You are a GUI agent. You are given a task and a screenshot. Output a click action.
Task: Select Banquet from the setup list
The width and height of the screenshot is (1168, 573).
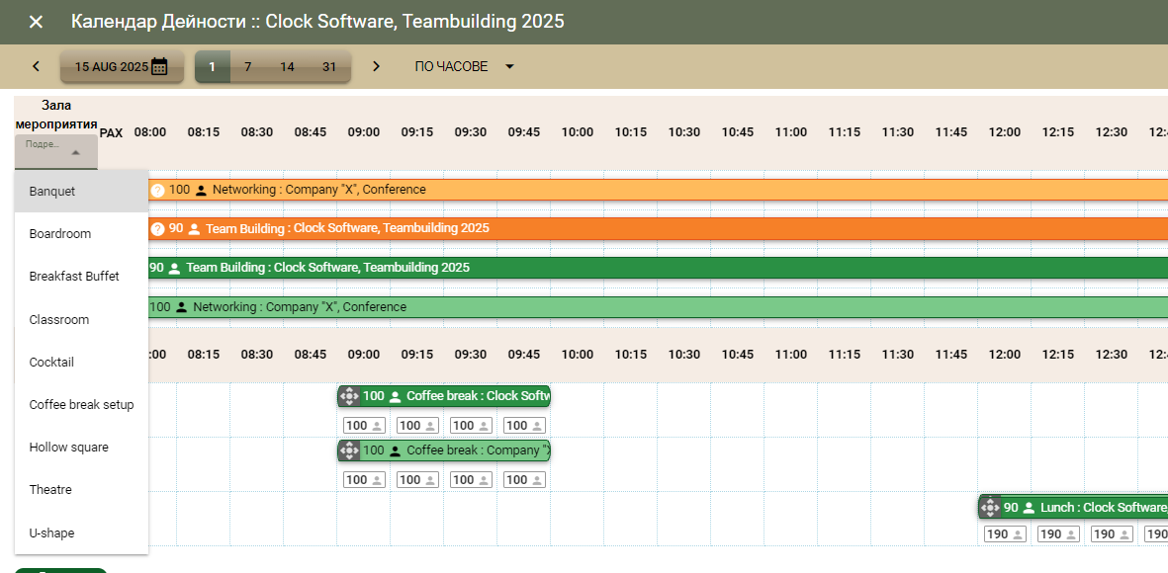coord(81,192)
